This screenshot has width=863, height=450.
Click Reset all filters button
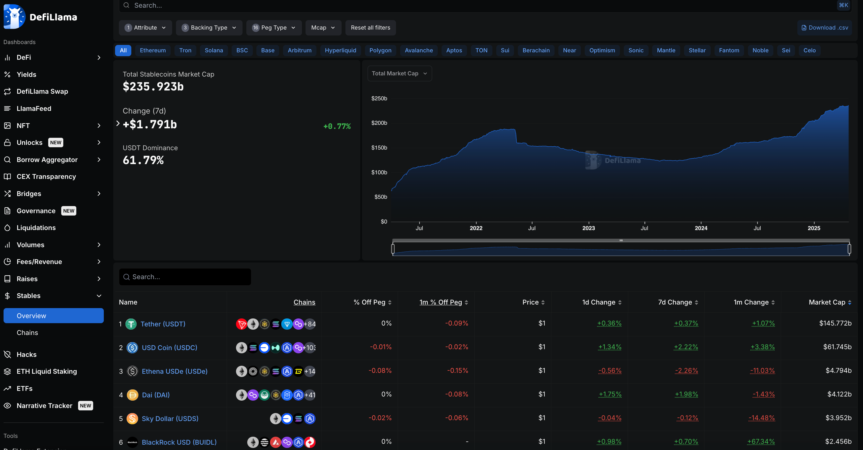click(371, 27)
